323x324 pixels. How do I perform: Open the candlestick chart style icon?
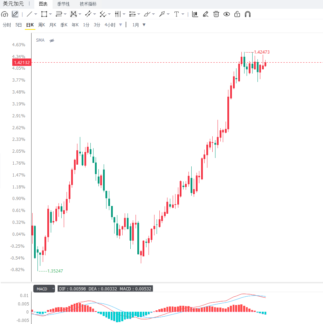click(x=195, y=14)
